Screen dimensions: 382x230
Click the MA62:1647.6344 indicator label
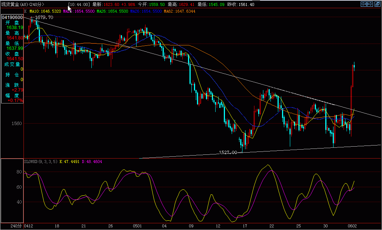coord(179,11)
